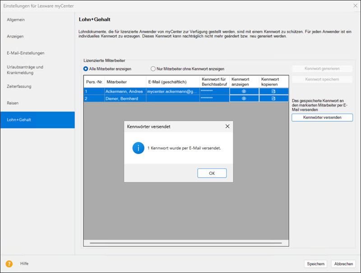Open the Hilfe link

click(24, 264)
